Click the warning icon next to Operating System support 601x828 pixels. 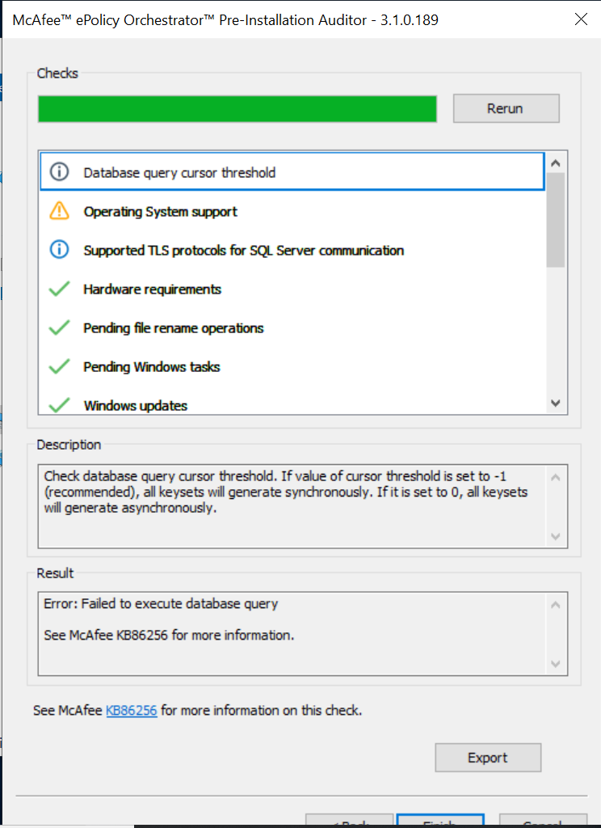(x=59, y=211)
